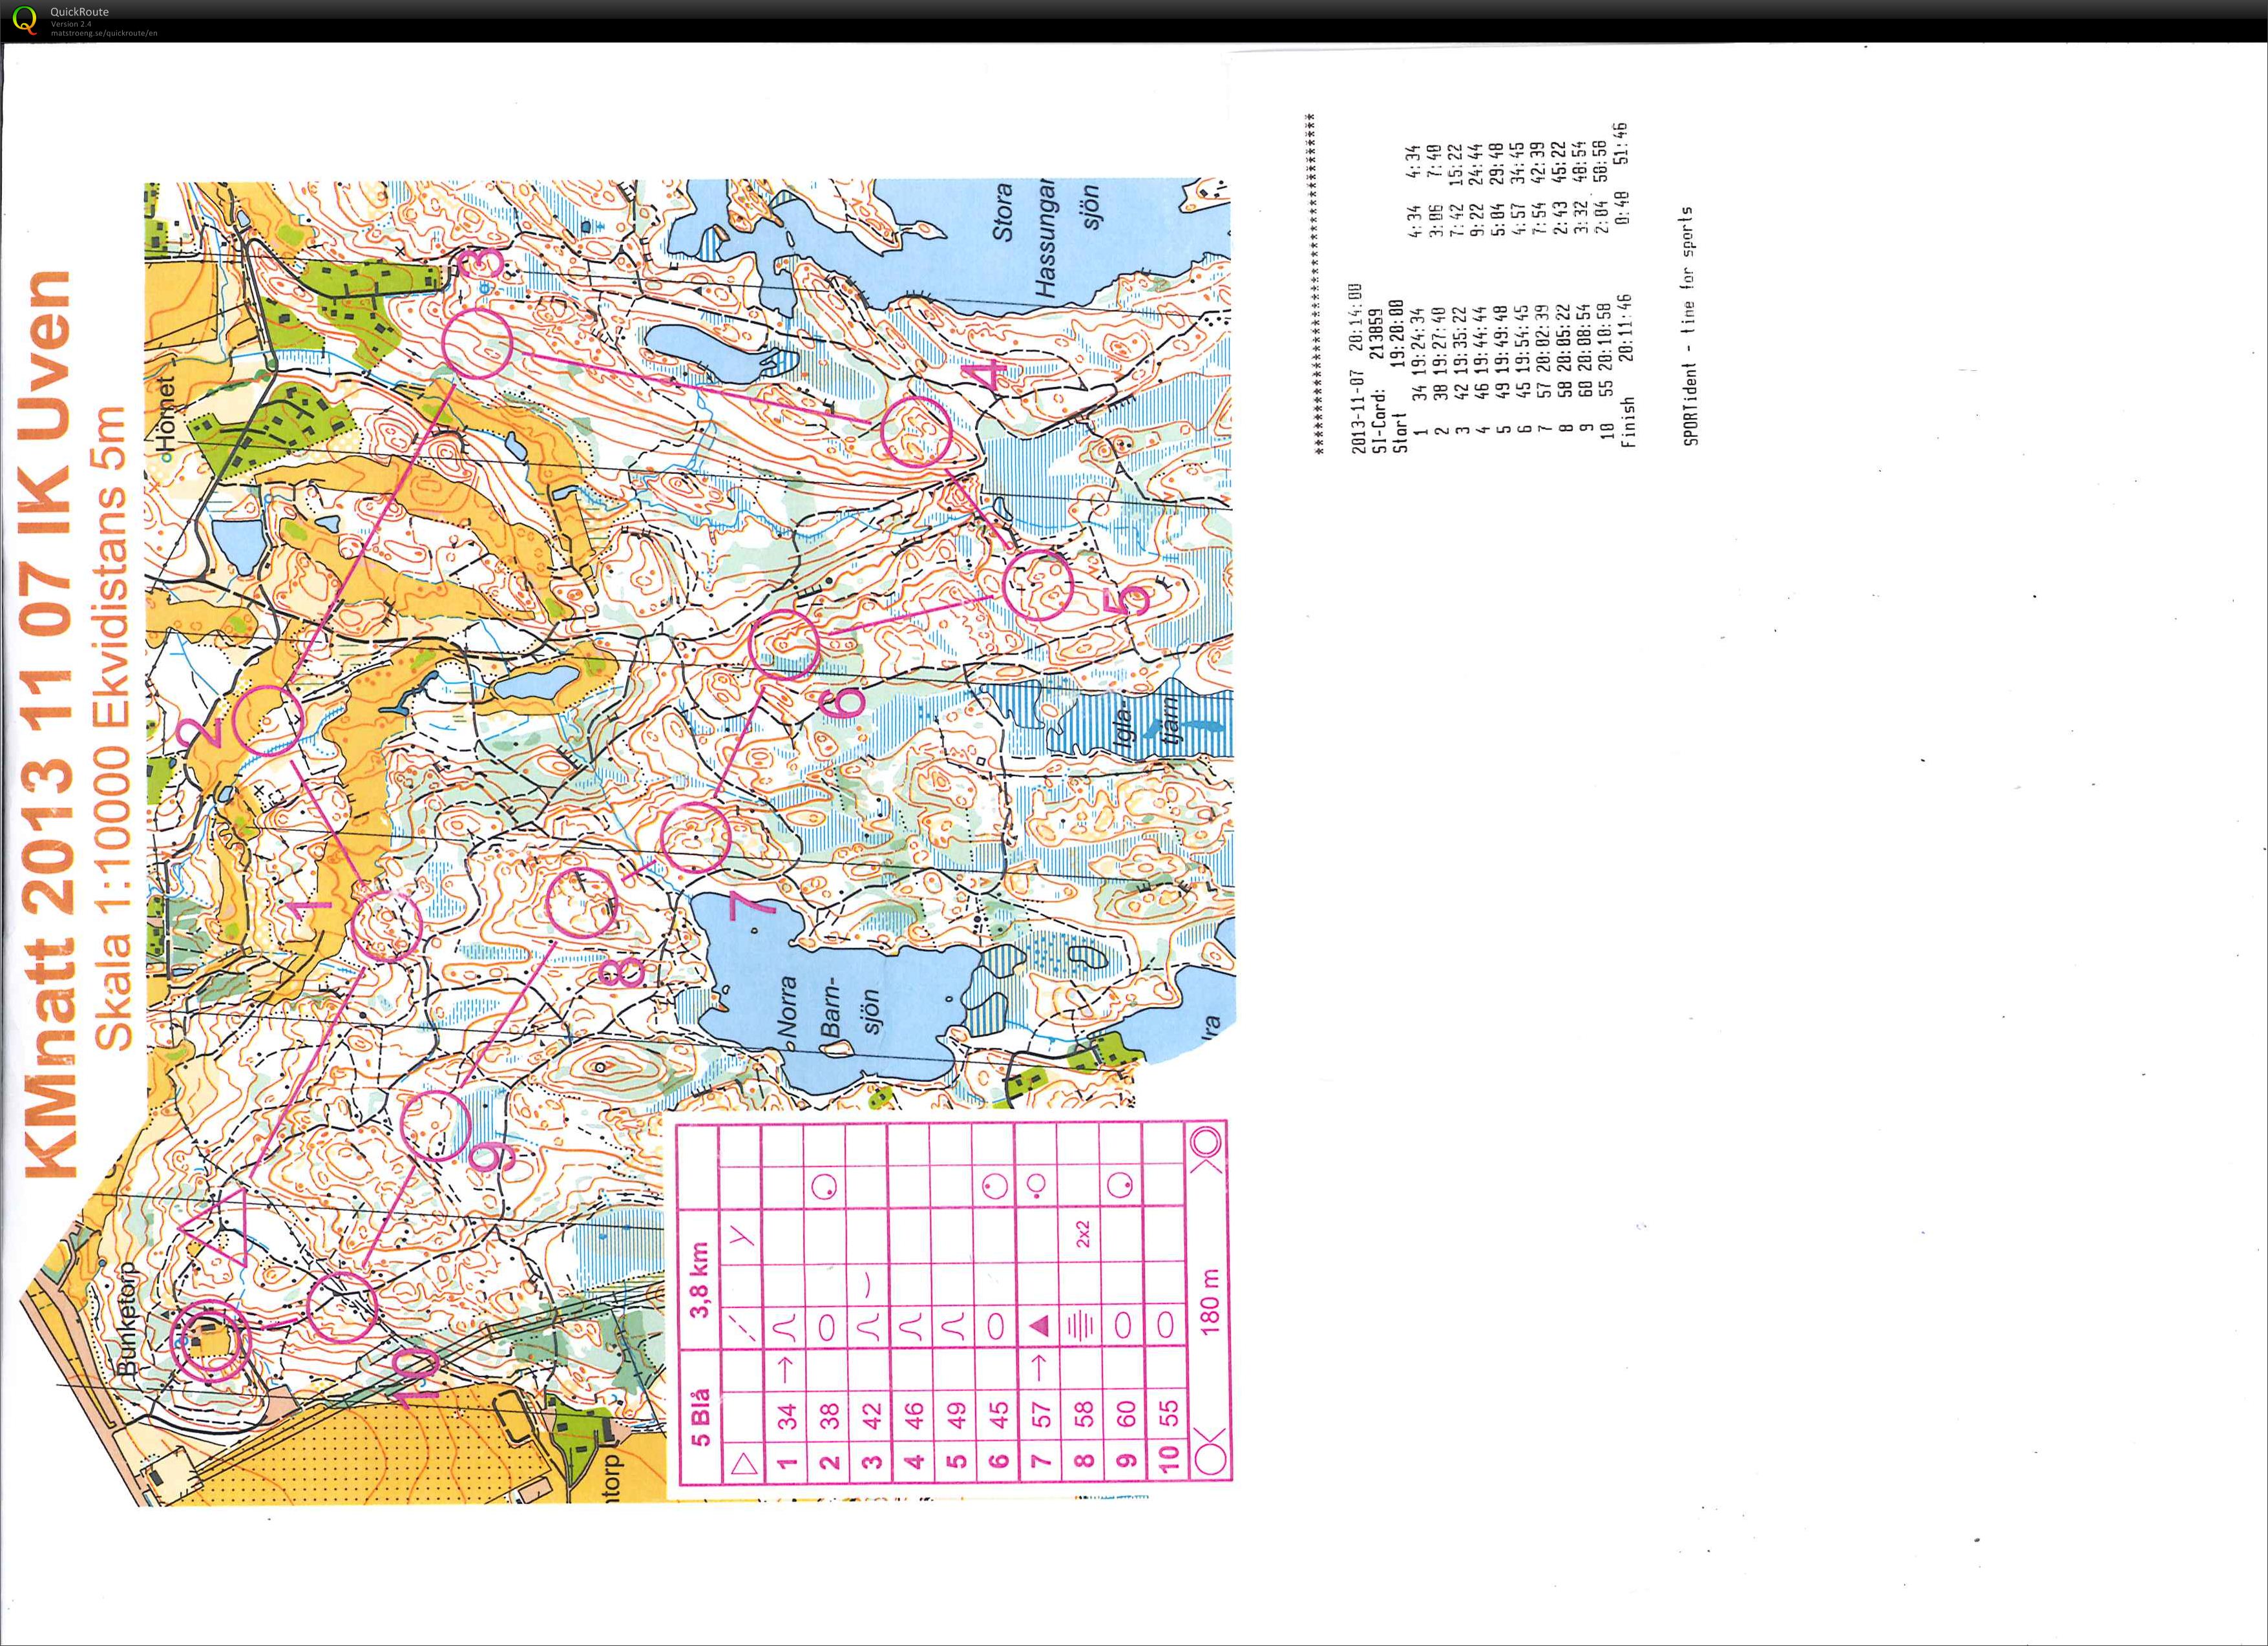
Task: Click control circle 7 on the map
Action: 696,838
